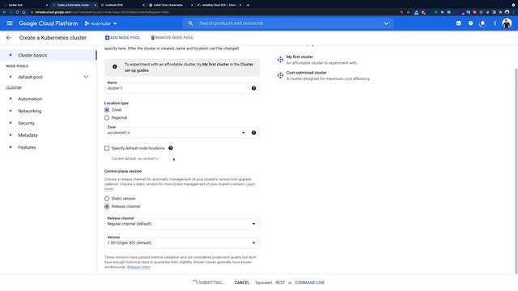
Task: Click the help icon next to Name field
Action: click(x=253, y=88)
